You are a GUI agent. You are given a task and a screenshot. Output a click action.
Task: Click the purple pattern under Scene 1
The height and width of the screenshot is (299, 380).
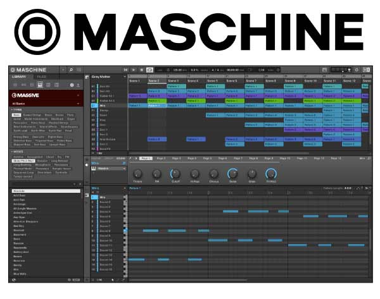[137, 96]
